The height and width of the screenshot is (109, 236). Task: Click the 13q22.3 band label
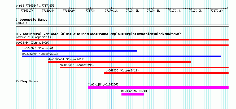tap(21, 23)
